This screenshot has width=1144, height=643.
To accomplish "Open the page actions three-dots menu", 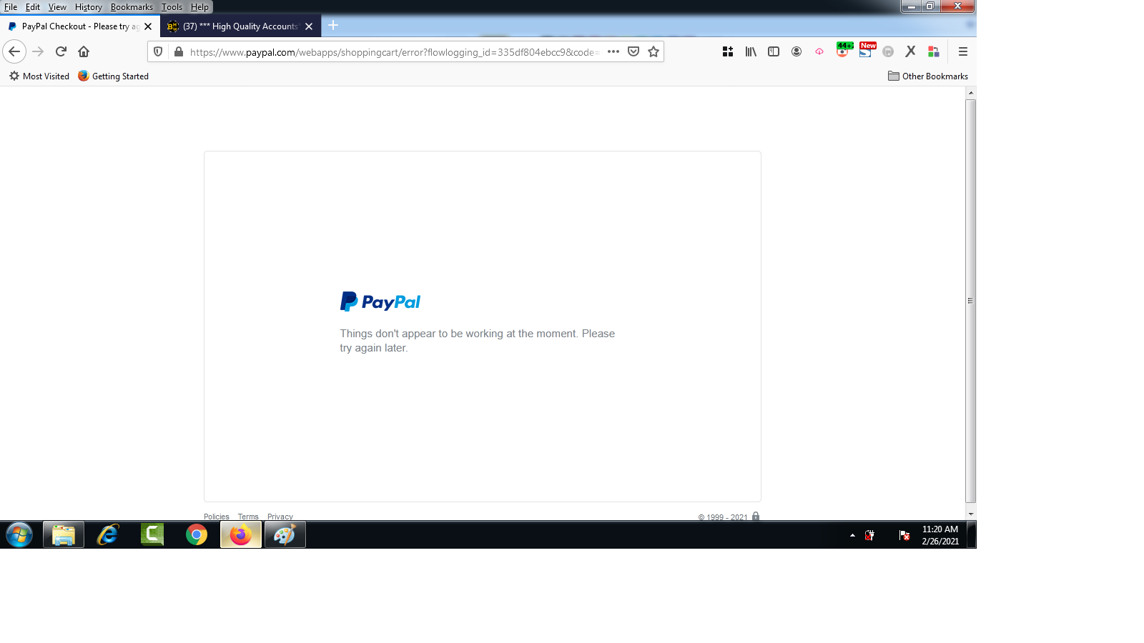I will coord(613,51).
